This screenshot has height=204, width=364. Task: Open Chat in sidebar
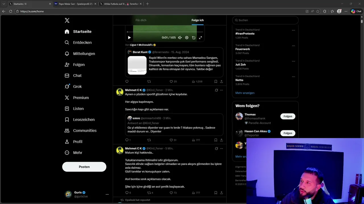coord(73,76)
